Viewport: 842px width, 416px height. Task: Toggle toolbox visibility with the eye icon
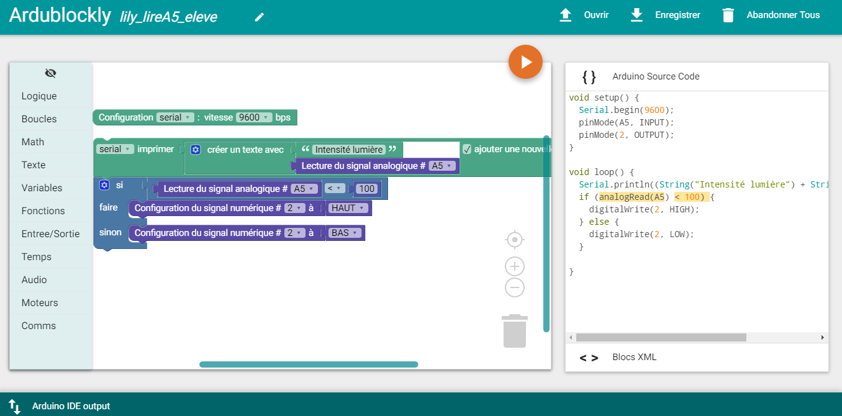(51, 73)
